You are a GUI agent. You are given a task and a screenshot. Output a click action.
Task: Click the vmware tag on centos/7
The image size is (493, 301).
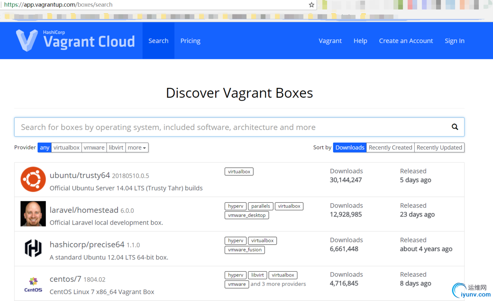pyautogui.click(x=237, y=284)
